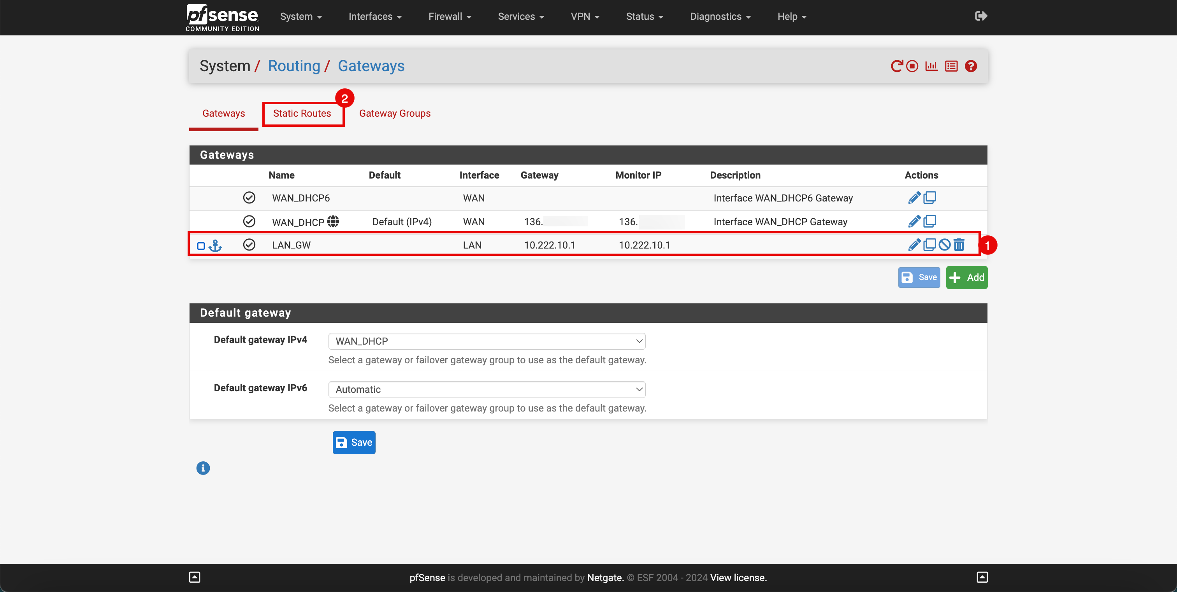
Task: Click the graph/RRD icon in top-right toolbar
Action: [931, 66]
